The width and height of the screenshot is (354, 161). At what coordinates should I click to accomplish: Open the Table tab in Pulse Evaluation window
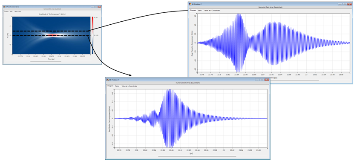(x=11, y=11)
